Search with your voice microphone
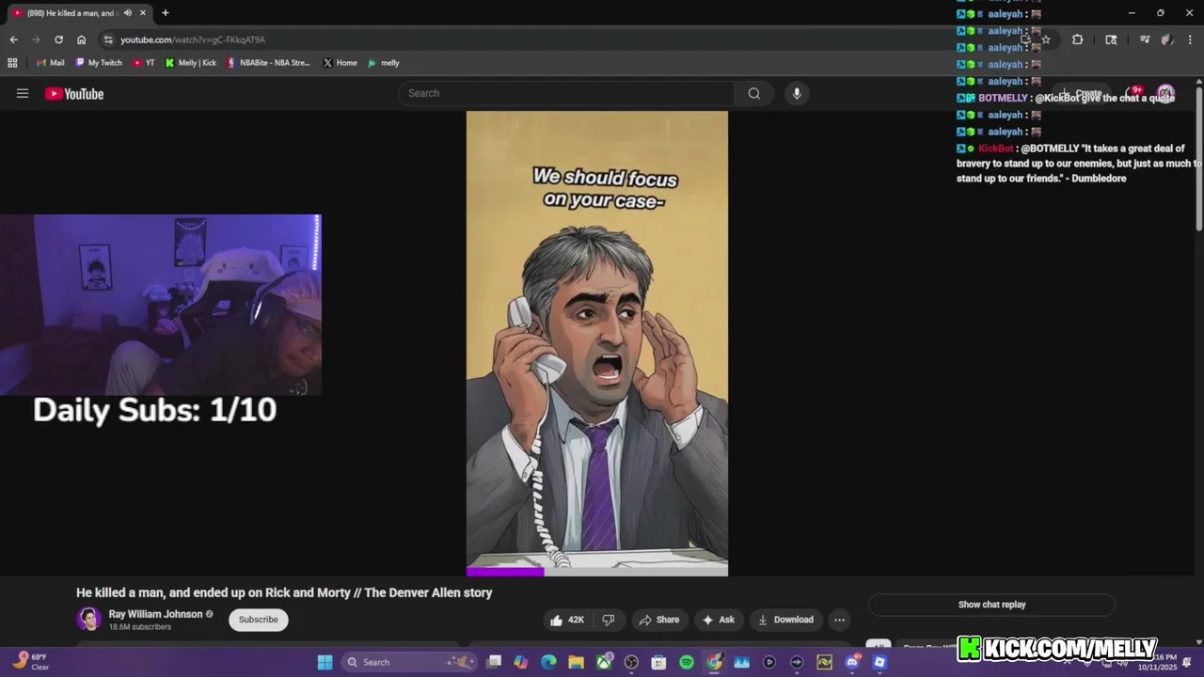The height and width of the screenshot is (677, 1204). click(797, 93)
